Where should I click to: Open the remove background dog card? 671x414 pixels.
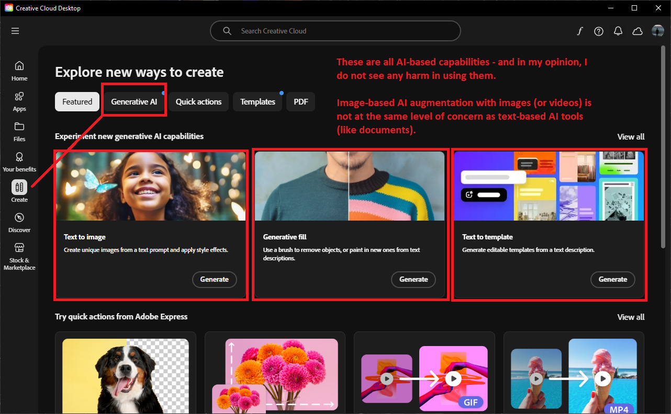tap(126, 373)
